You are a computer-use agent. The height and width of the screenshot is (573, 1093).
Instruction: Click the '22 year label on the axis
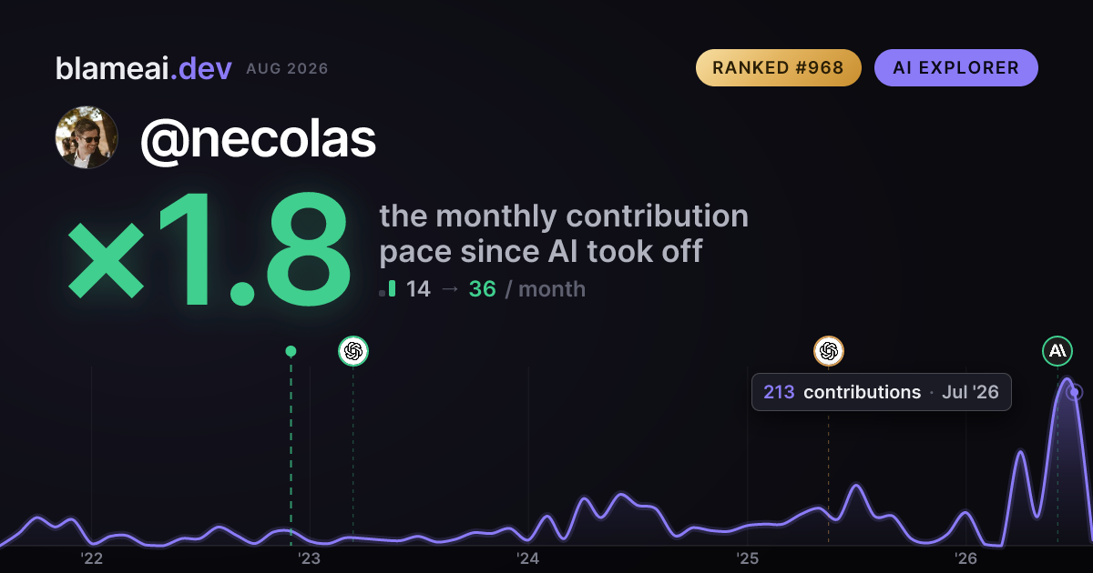91,558
